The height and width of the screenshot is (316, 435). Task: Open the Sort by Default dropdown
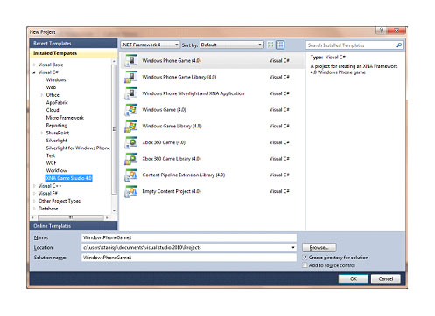click(x=232, y=45)
